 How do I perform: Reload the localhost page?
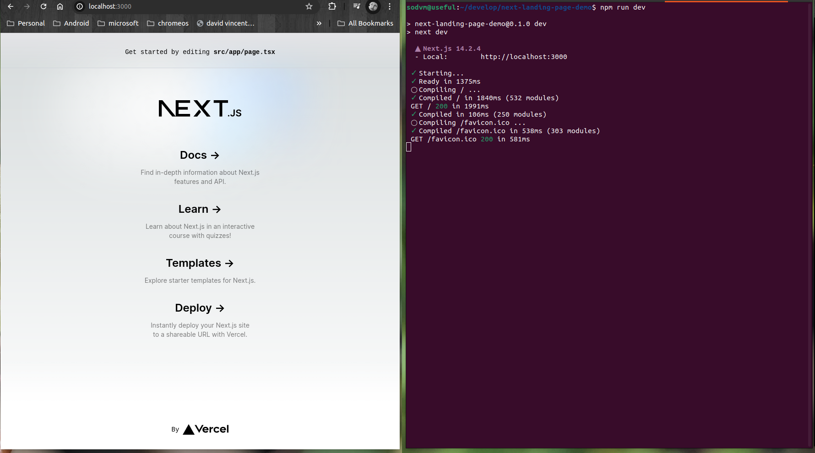[43, 7]
